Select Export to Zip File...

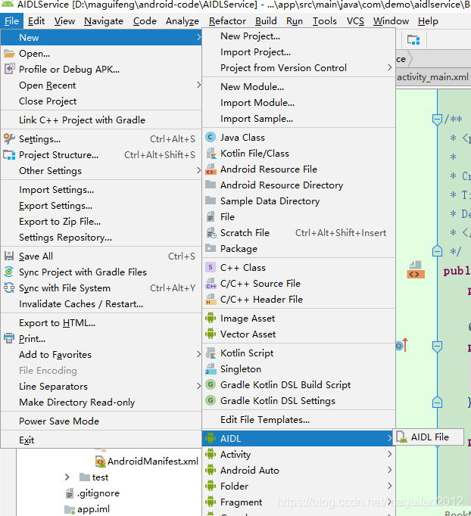101,222
